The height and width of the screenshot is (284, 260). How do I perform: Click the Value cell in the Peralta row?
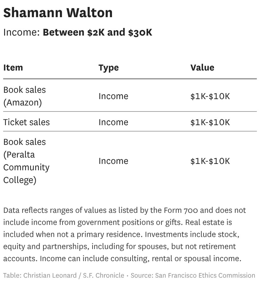coord(210,161)
